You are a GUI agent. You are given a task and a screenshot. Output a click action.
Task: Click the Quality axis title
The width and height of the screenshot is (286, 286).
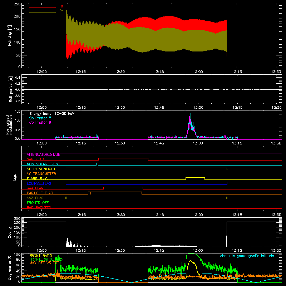coord(10,232)
